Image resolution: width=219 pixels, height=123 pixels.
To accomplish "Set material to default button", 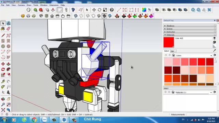I will 215,46.
